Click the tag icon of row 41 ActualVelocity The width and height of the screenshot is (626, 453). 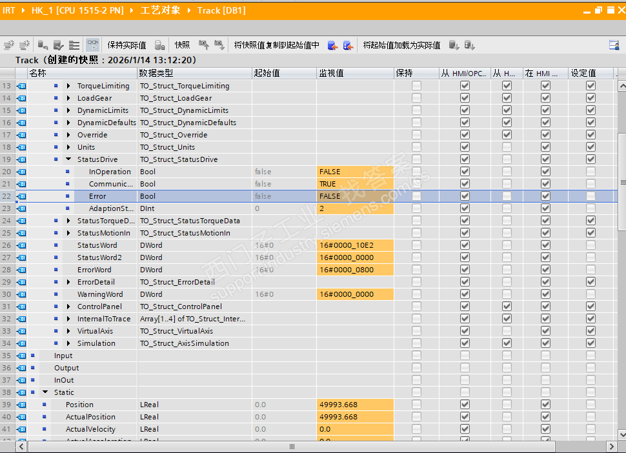21,429
